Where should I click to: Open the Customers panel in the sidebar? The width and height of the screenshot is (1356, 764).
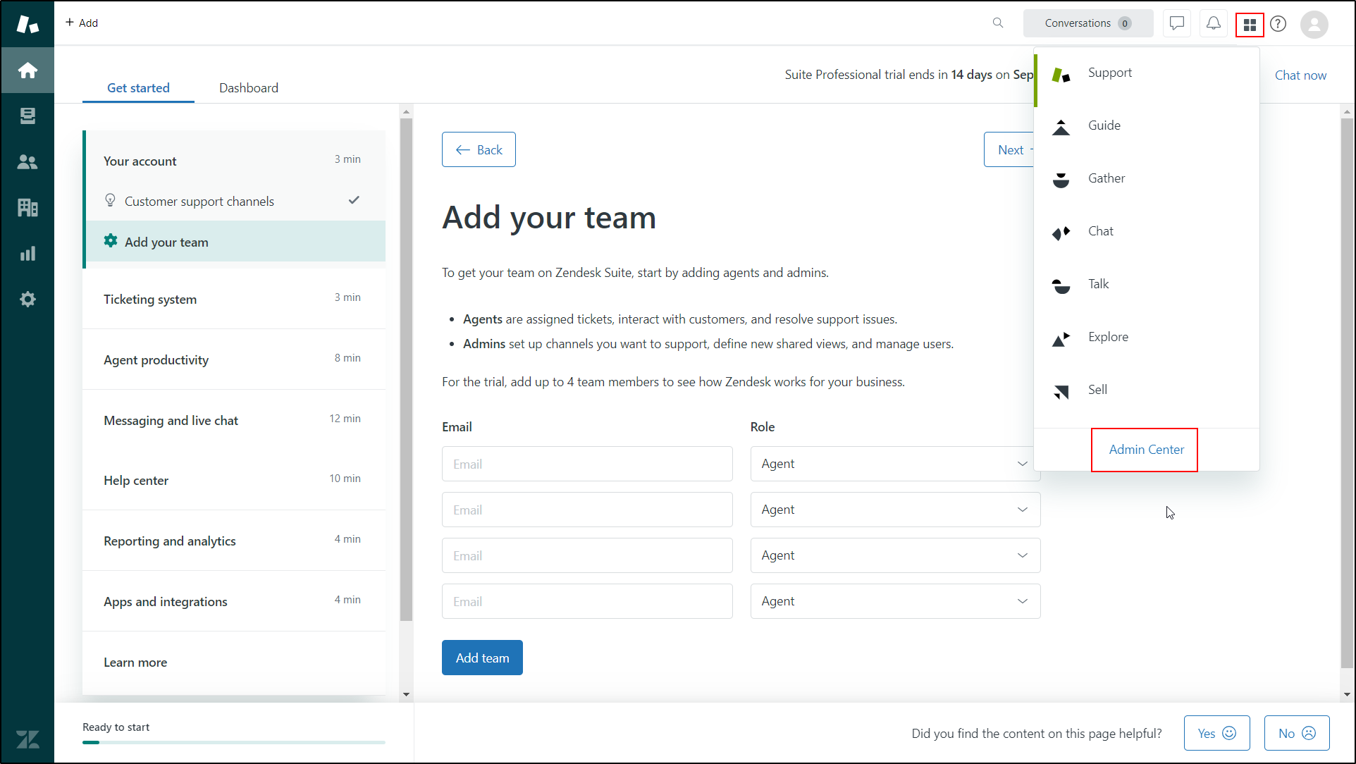pos(27,161)
